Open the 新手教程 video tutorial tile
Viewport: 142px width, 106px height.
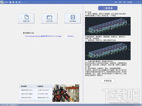pos(73,18)
